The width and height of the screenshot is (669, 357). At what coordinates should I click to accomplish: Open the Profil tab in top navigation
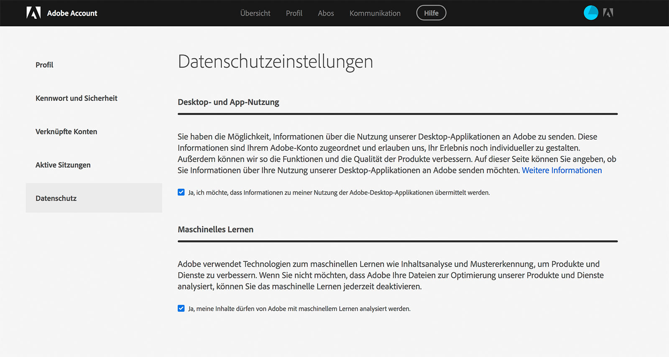point(294,13)
